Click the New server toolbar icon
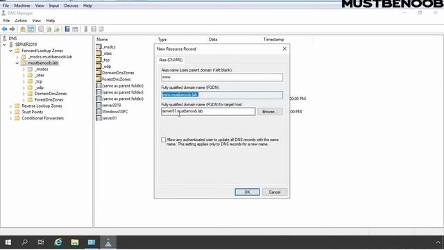 (86, 29)
